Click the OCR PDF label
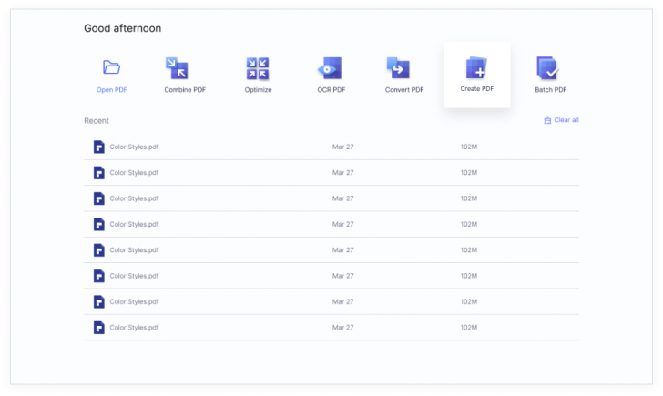The width and height of the screenshot is (663, 396). point(331,89)
